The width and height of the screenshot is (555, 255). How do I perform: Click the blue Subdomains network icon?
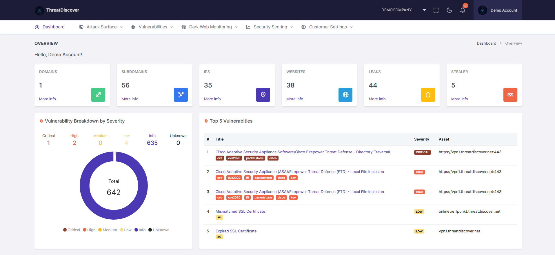click(181, 95)
